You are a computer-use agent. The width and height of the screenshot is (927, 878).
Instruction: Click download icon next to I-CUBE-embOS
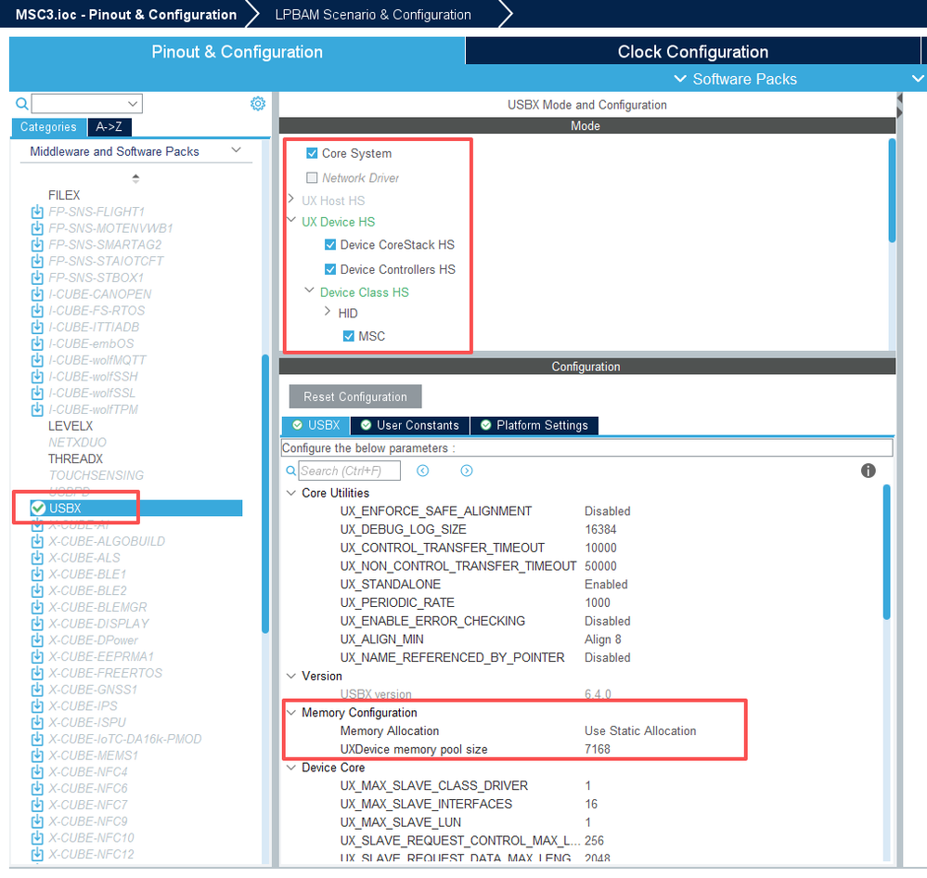37,343
